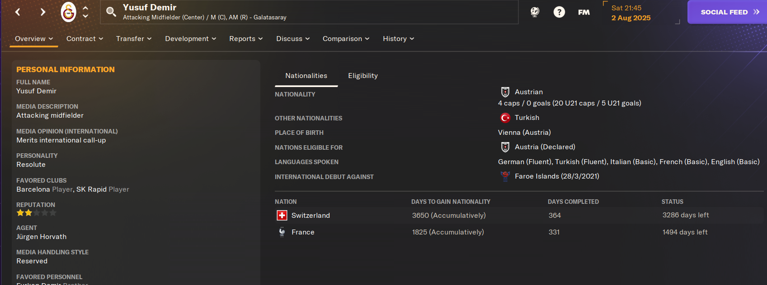Image resolution: width=767 pixels, height=285 pixels.
Task: Select the France nation row
Action: point(519,232)
